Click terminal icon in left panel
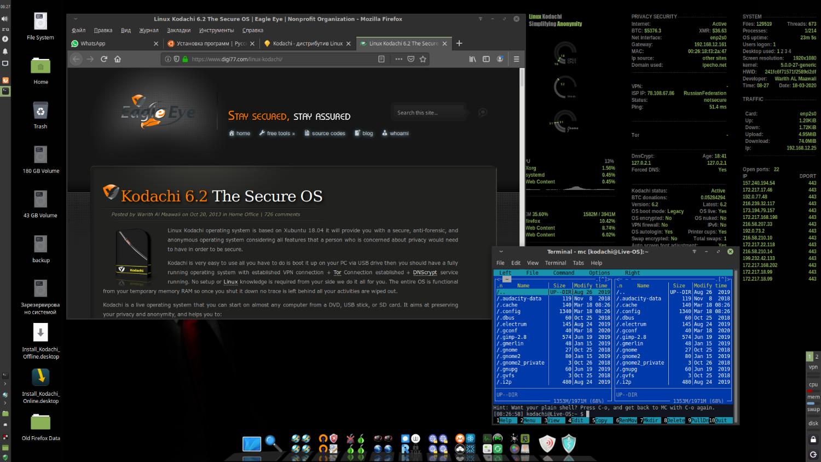The height and width of the screenshot is (462, 821). click(5, 91)
